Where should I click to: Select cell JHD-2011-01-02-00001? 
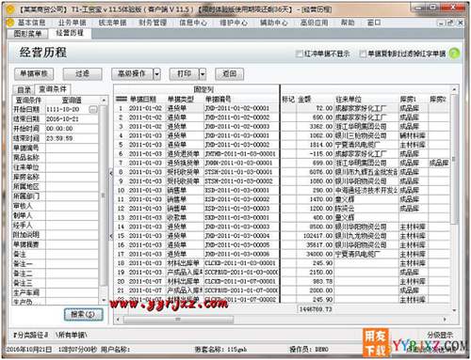tap(241, 108)
